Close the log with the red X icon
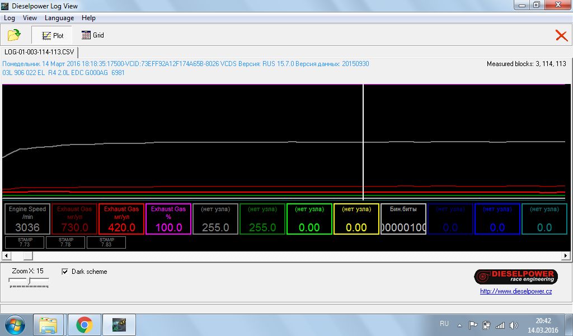The image size is (573, 336). pyautogui.click(x=561, y=35)
